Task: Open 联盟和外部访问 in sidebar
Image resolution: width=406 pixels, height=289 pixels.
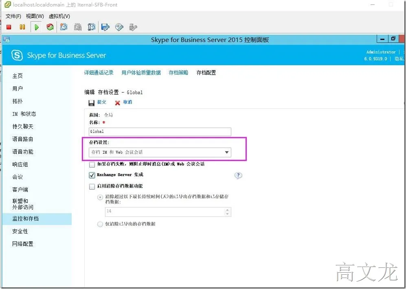Action: [23, 204]
